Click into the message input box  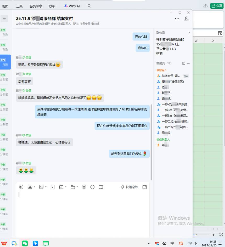pos(83,214)
